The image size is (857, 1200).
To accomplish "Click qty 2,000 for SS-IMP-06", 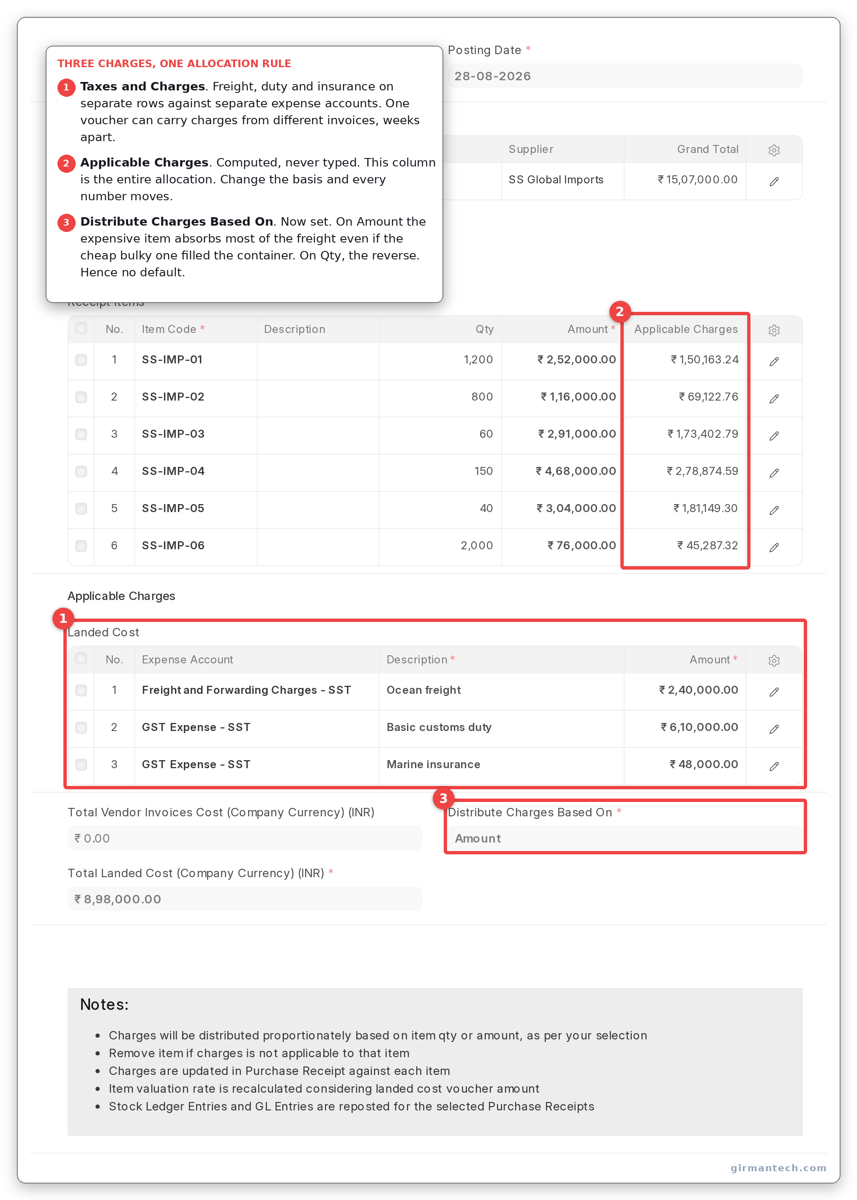I will [x=477, y=545].
